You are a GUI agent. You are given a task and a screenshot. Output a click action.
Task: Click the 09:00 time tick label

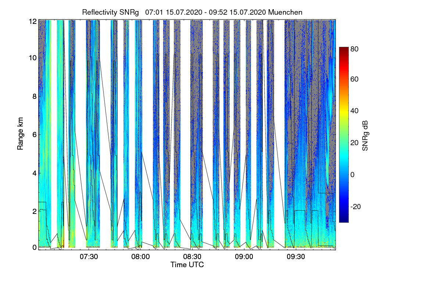[x=244, y=257]
